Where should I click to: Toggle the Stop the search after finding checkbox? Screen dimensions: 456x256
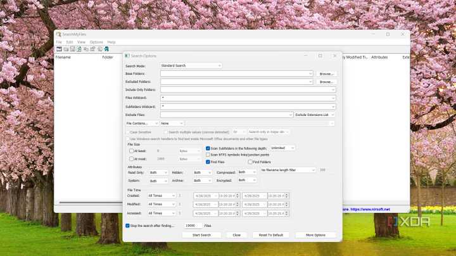[127, 226]
